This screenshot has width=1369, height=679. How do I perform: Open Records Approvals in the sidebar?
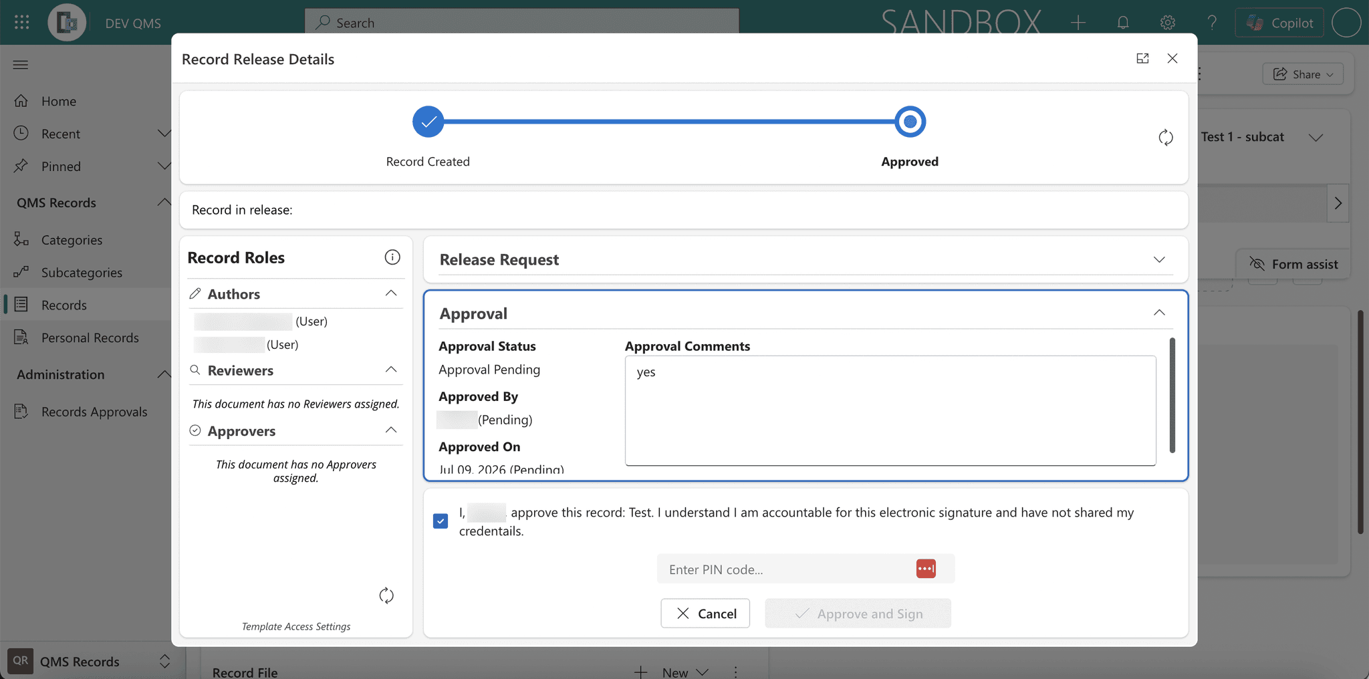coord(86,412)
